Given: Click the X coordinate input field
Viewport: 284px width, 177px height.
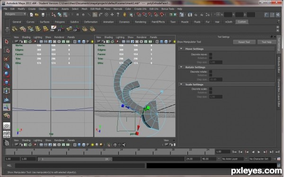Looking at the screenshot, I should [x=228, y=15].
